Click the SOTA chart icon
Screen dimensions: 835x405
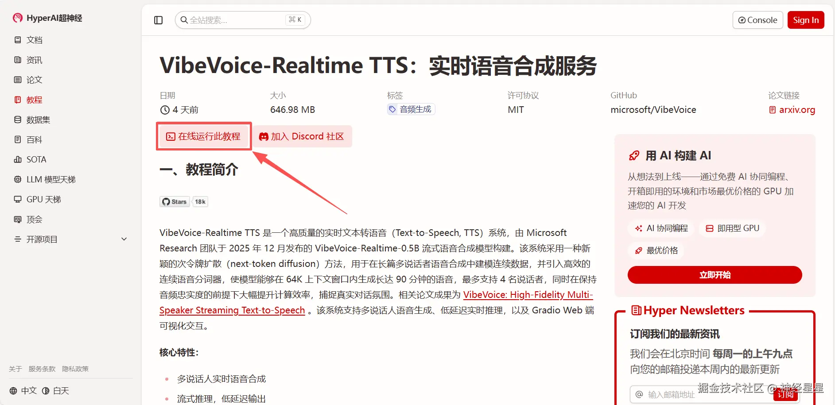(x=18, y=159)
